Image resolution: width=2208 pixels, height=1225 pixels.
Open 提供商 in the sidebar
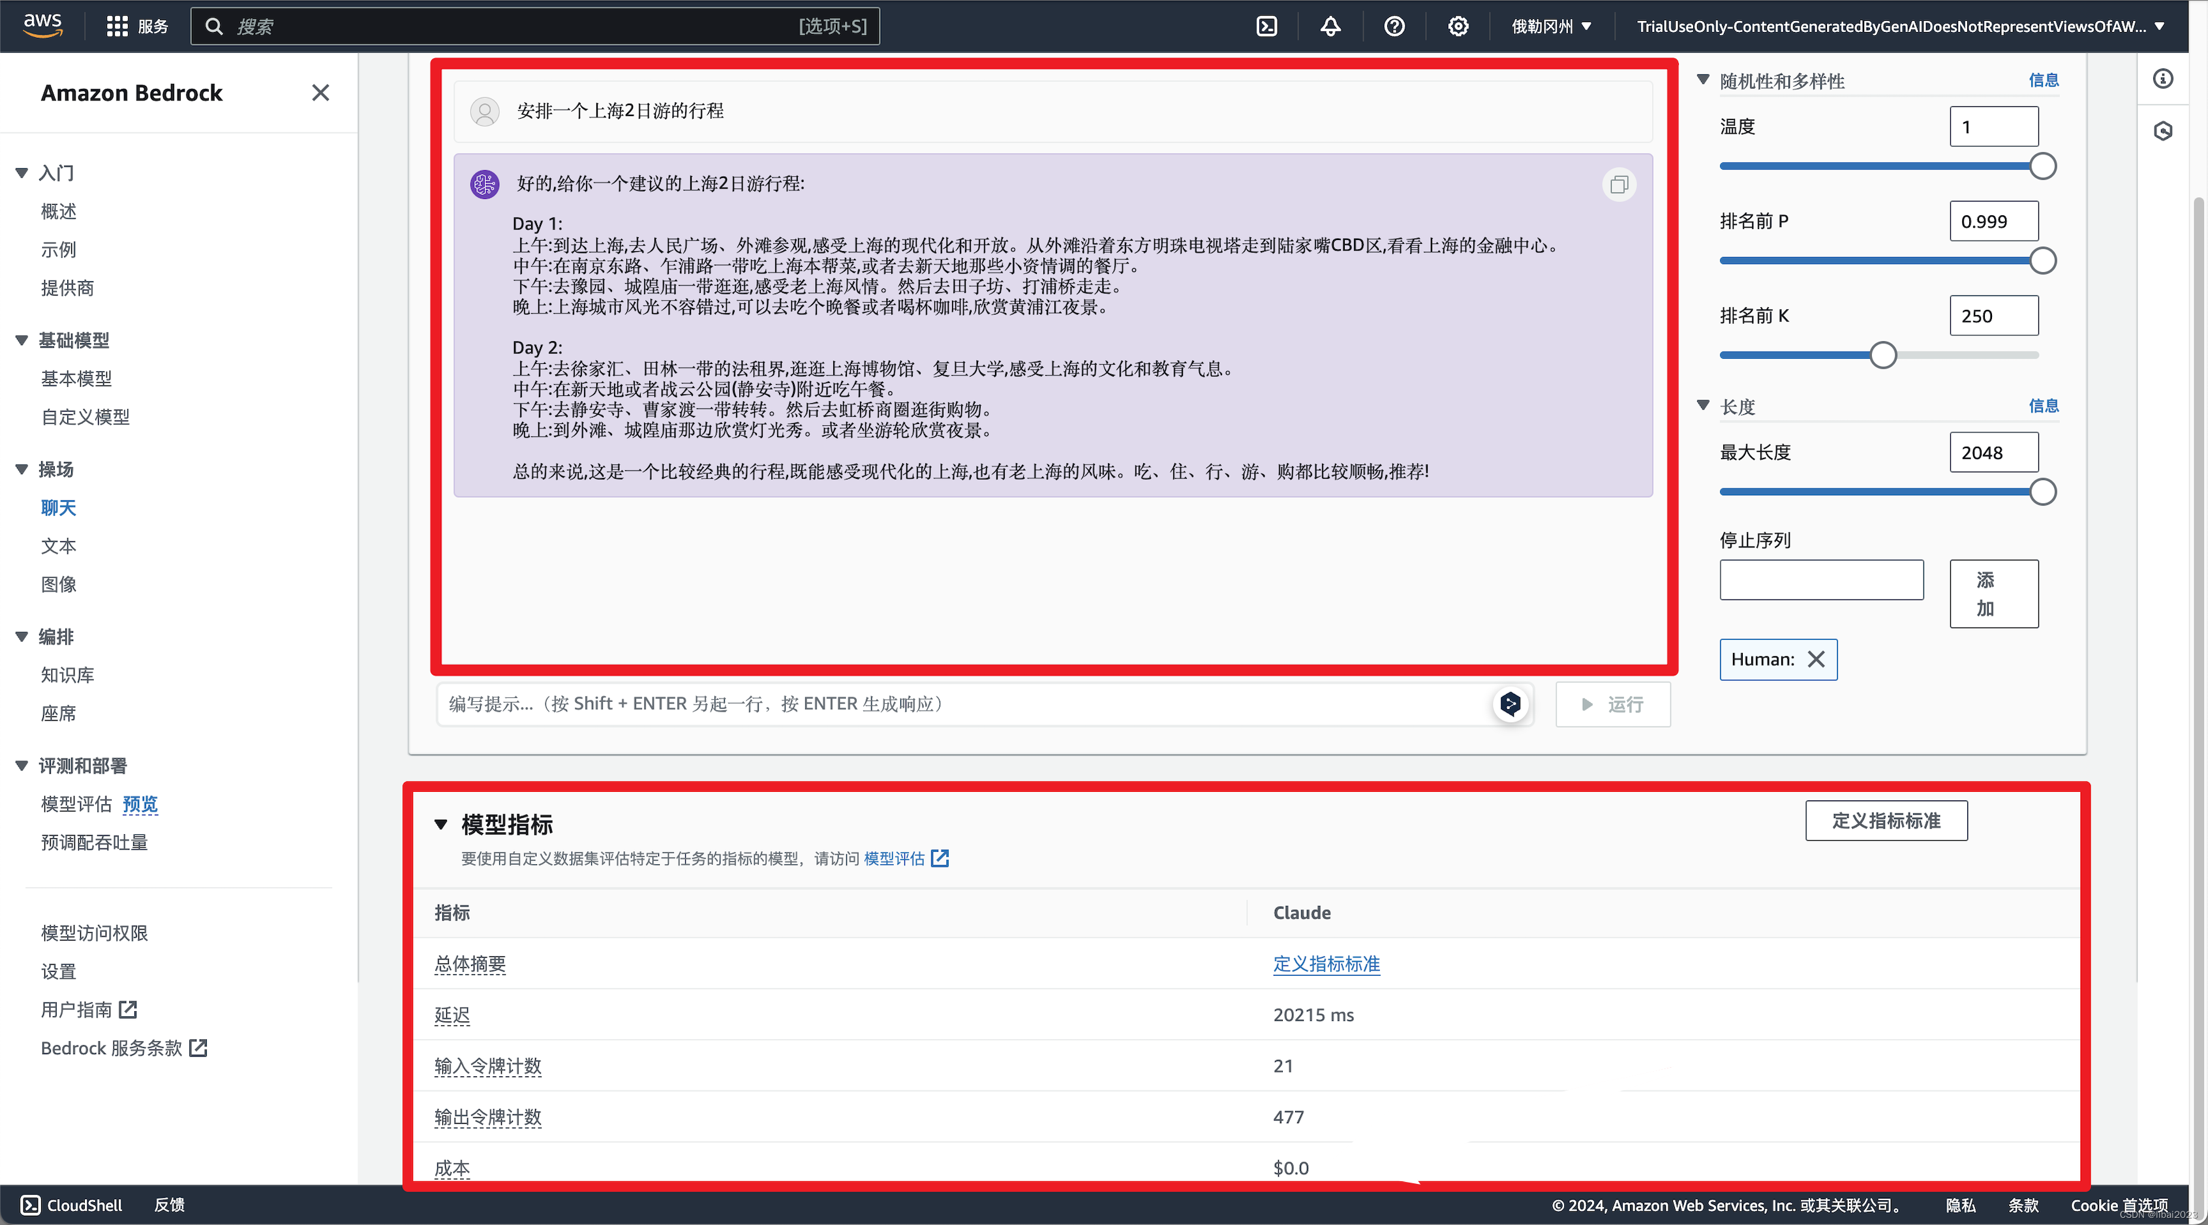click(68, 288)
